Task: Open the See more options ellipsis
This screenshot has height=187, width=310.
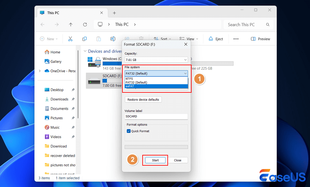Action: [236, 39]
